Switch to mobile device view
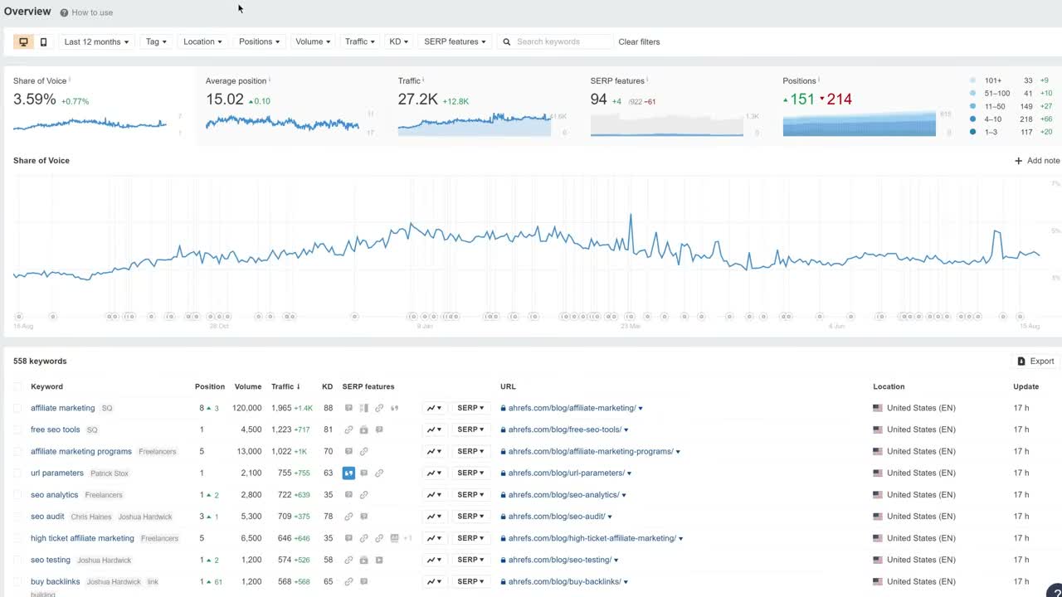1062x597 pixels. coord(44,41)
